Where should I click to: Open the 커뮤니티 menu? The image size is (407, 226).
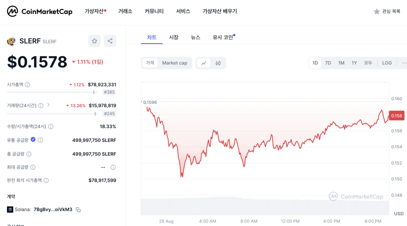tap(154, 11)
